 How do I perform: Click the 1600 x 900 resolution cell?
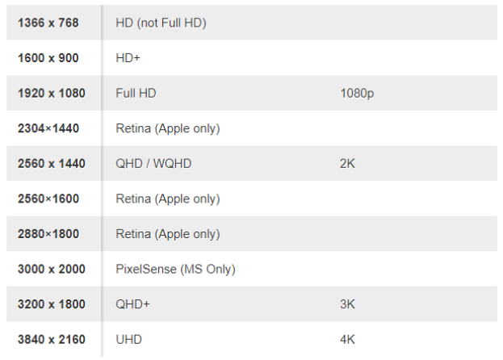(48, 58)
